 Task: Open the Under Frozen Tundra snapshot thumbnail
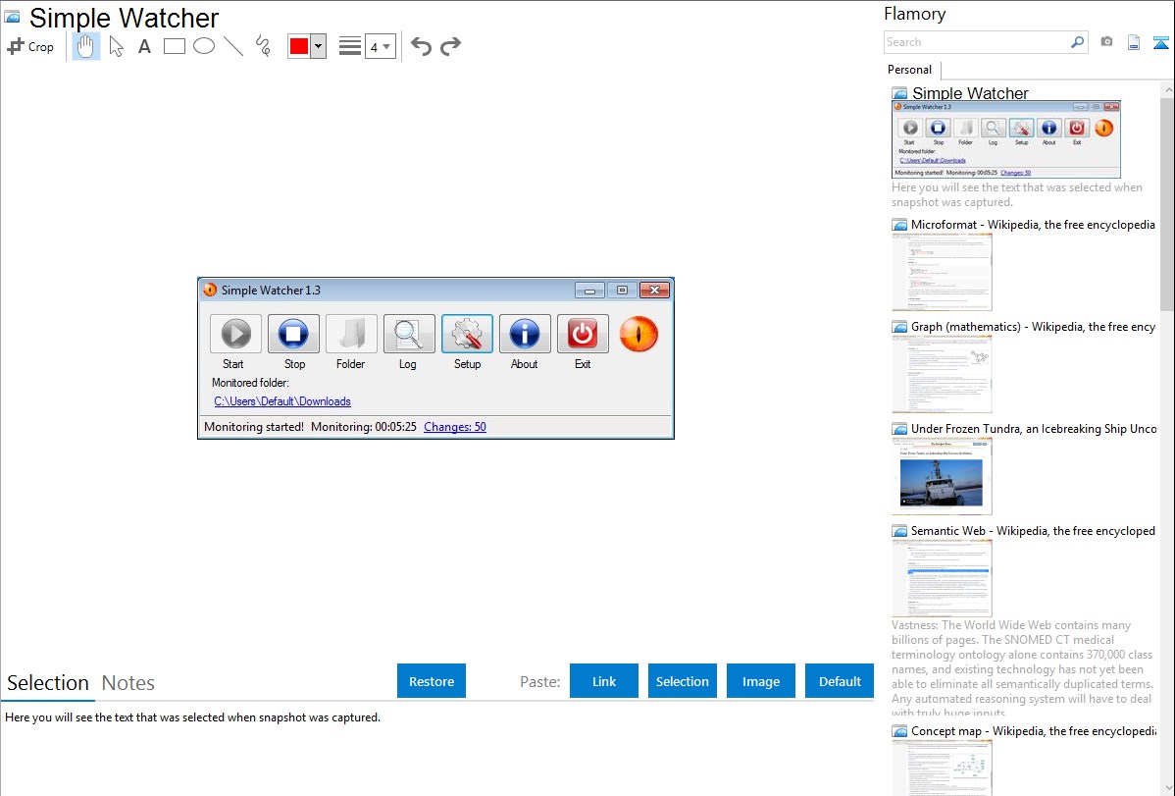(942, 476)
